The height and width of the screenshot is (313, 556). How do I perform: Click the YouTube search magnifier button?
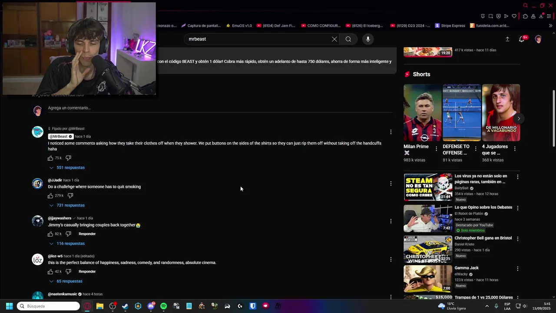click(348, 39)
